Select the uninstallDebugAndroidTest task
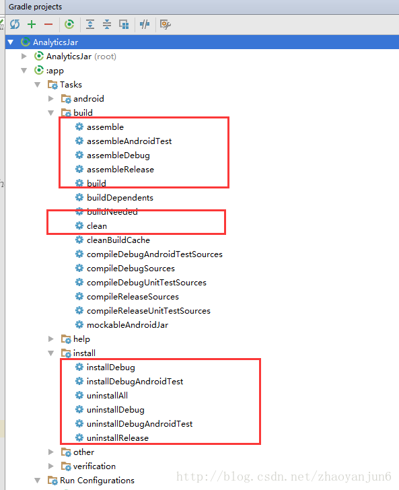The width and height of the screenshot is (399, 490). (x=139, y=424)
